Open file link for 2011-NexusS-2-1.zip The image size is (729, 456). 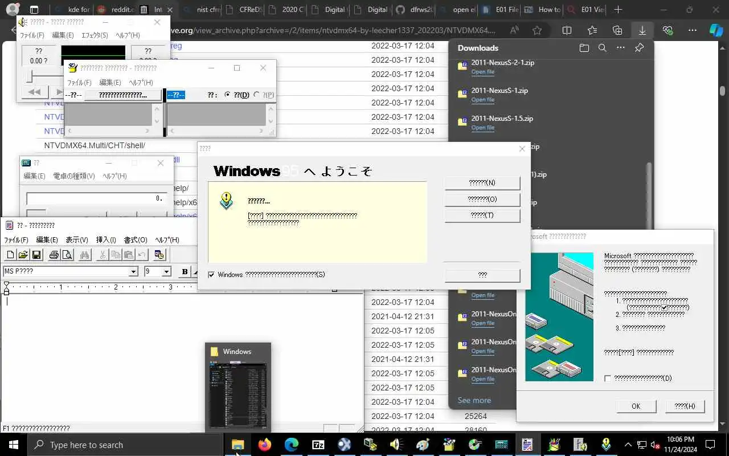pyautogui.click(x=482, y=72)
